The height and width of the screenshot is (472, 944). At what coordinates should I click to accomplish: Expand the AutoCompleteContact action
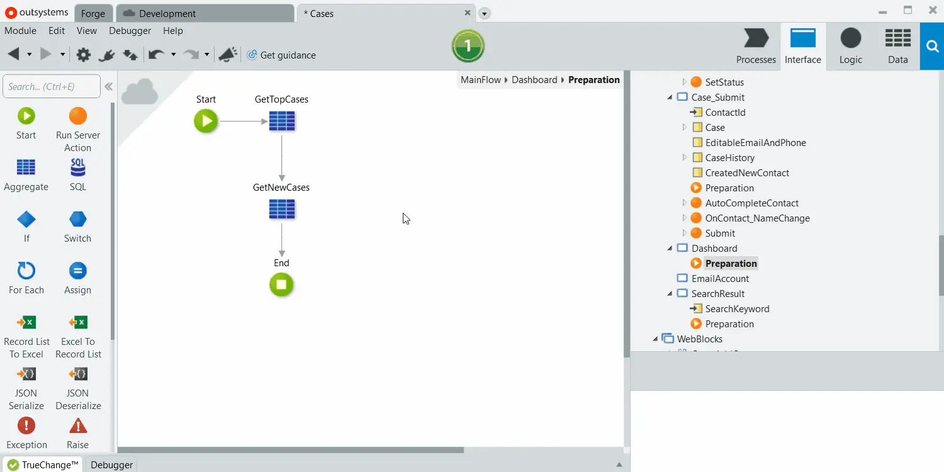click(x=685, y=203)
